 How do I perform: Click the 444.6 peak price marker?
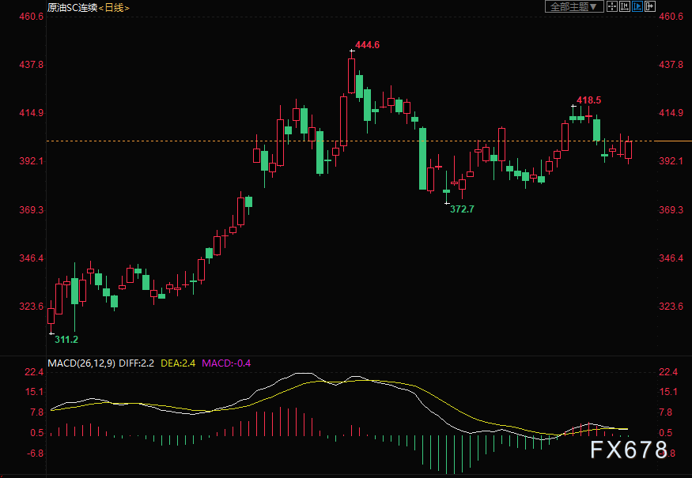pyautogui.click(x=367, y=45)
